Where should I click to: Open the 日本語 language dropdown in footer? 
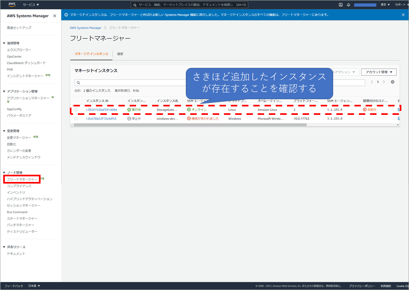(x=34, y=286)
